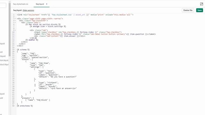
Task: Click the unsaved-changes dot on faq.liquid tab
Action: (x=47, y=4)
